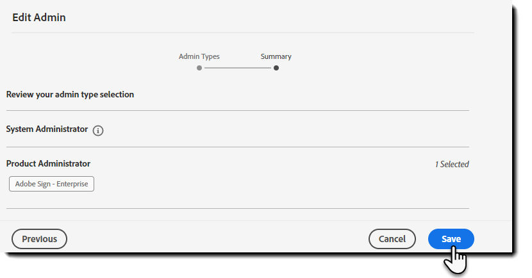Click empty space in System Administrator row
This screenshot has height=278, width=532.
click(285, 129)
